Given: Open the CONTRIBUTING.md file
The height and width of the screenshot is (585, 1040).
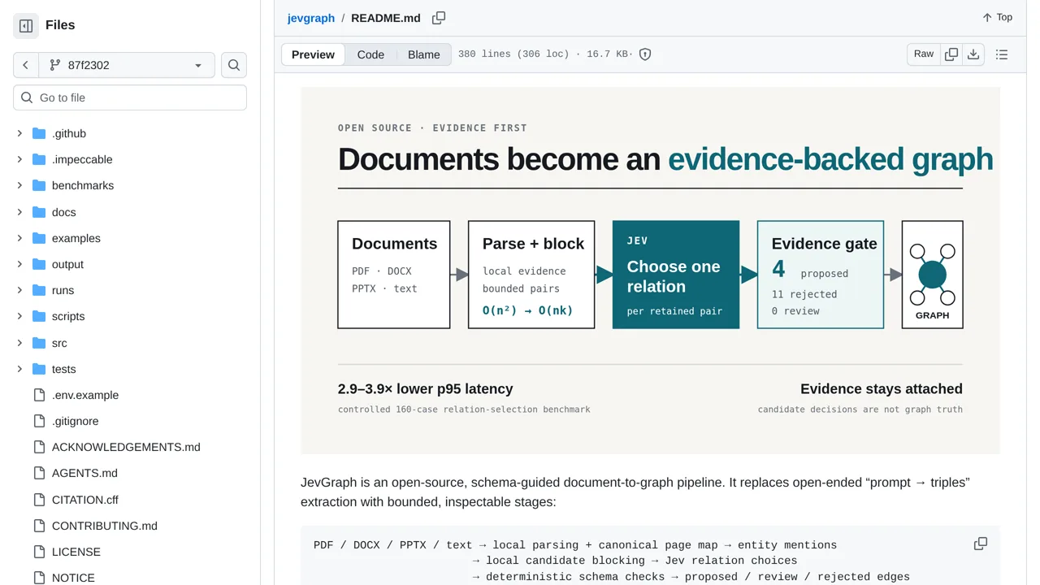Looking at the screenshot, I should tap(105, 526).
